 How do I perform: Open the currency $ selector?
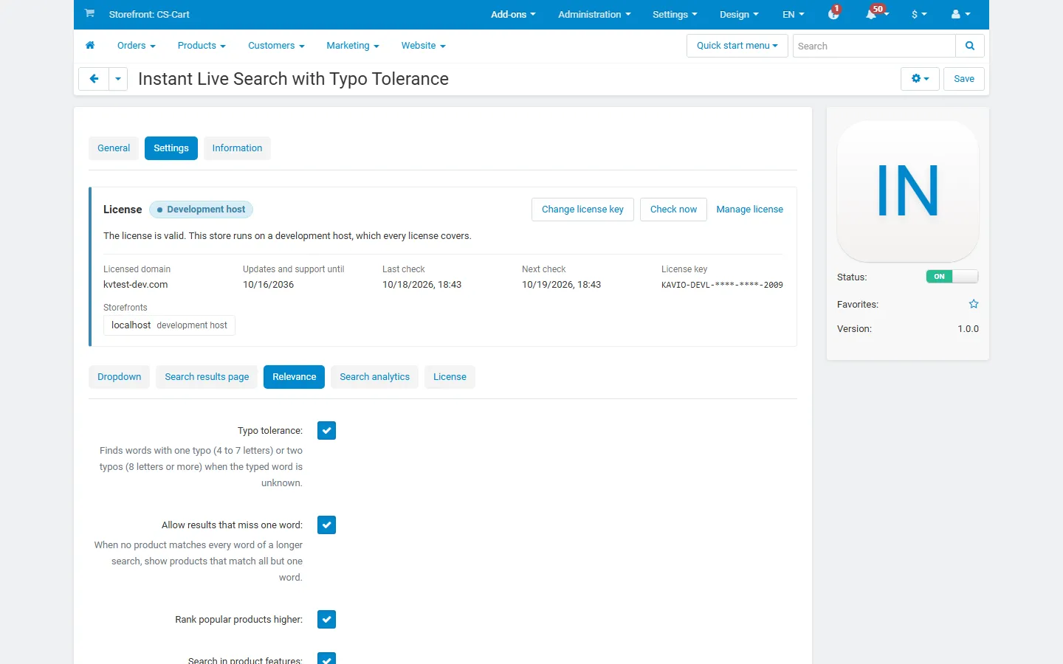(x=919, y=14)
